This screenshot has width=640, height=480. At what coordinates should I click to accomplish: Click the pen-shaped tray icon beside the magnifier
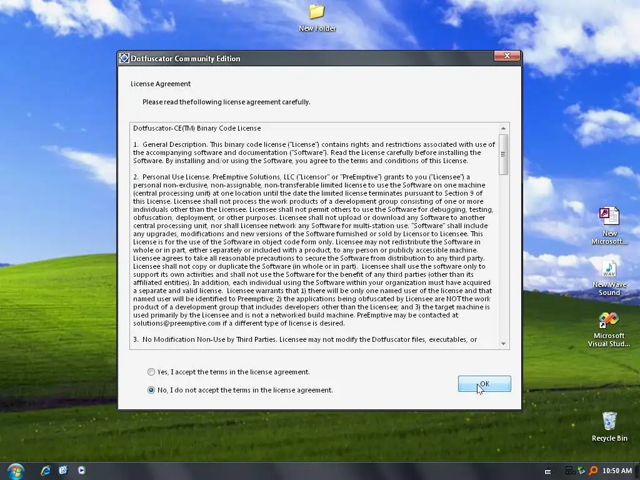(581, 471)
